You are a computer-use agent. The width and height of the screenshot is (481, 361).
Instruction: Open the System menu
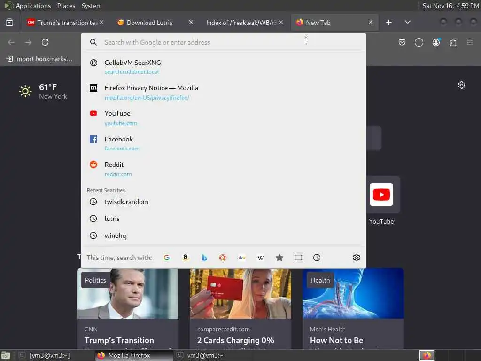click(92, 6)
